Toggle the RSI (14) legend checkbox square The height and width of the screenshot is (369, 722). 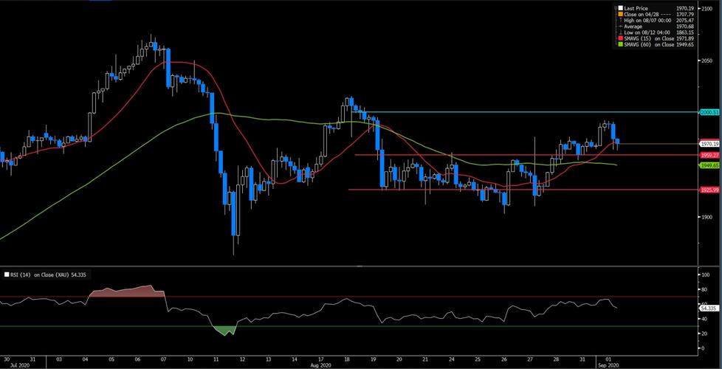pyautogui.click(x=7, y=274)
